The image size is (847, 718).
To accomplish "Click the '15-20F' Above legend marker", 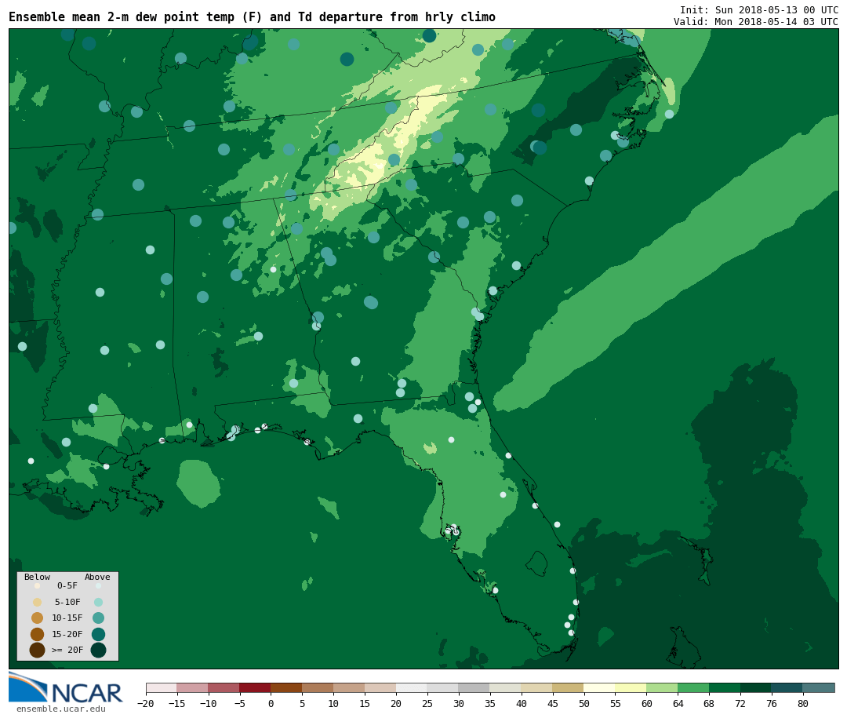I will (98, 634).
